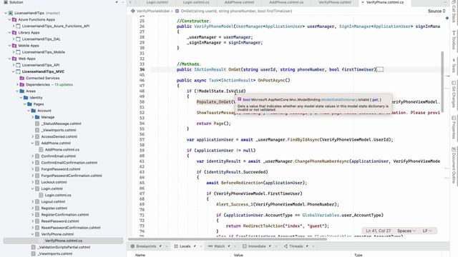Click the Connected Services folder icon
The image size is (458, 257).
[22, 78]
